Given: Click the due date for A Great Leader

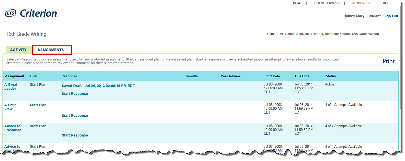Looking at the screenshot, I should pos(304,88).
